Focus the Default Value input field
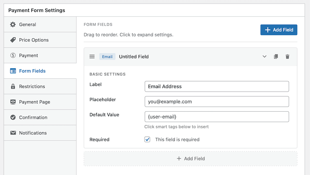The width and height of the screenshot is (310, 175). (217, 117)
